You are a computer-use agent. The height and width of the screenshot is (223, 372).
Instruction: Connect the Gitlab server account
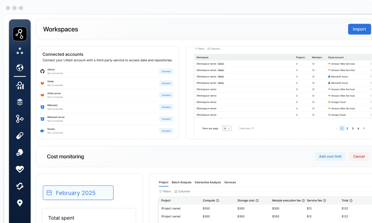166,95
